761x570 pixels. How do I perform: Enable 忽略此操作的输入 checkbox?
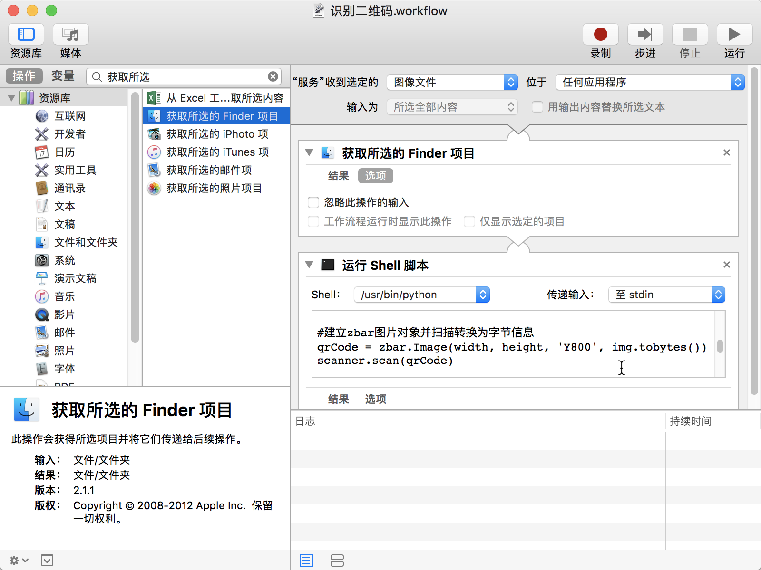click(x=313, y=202)
